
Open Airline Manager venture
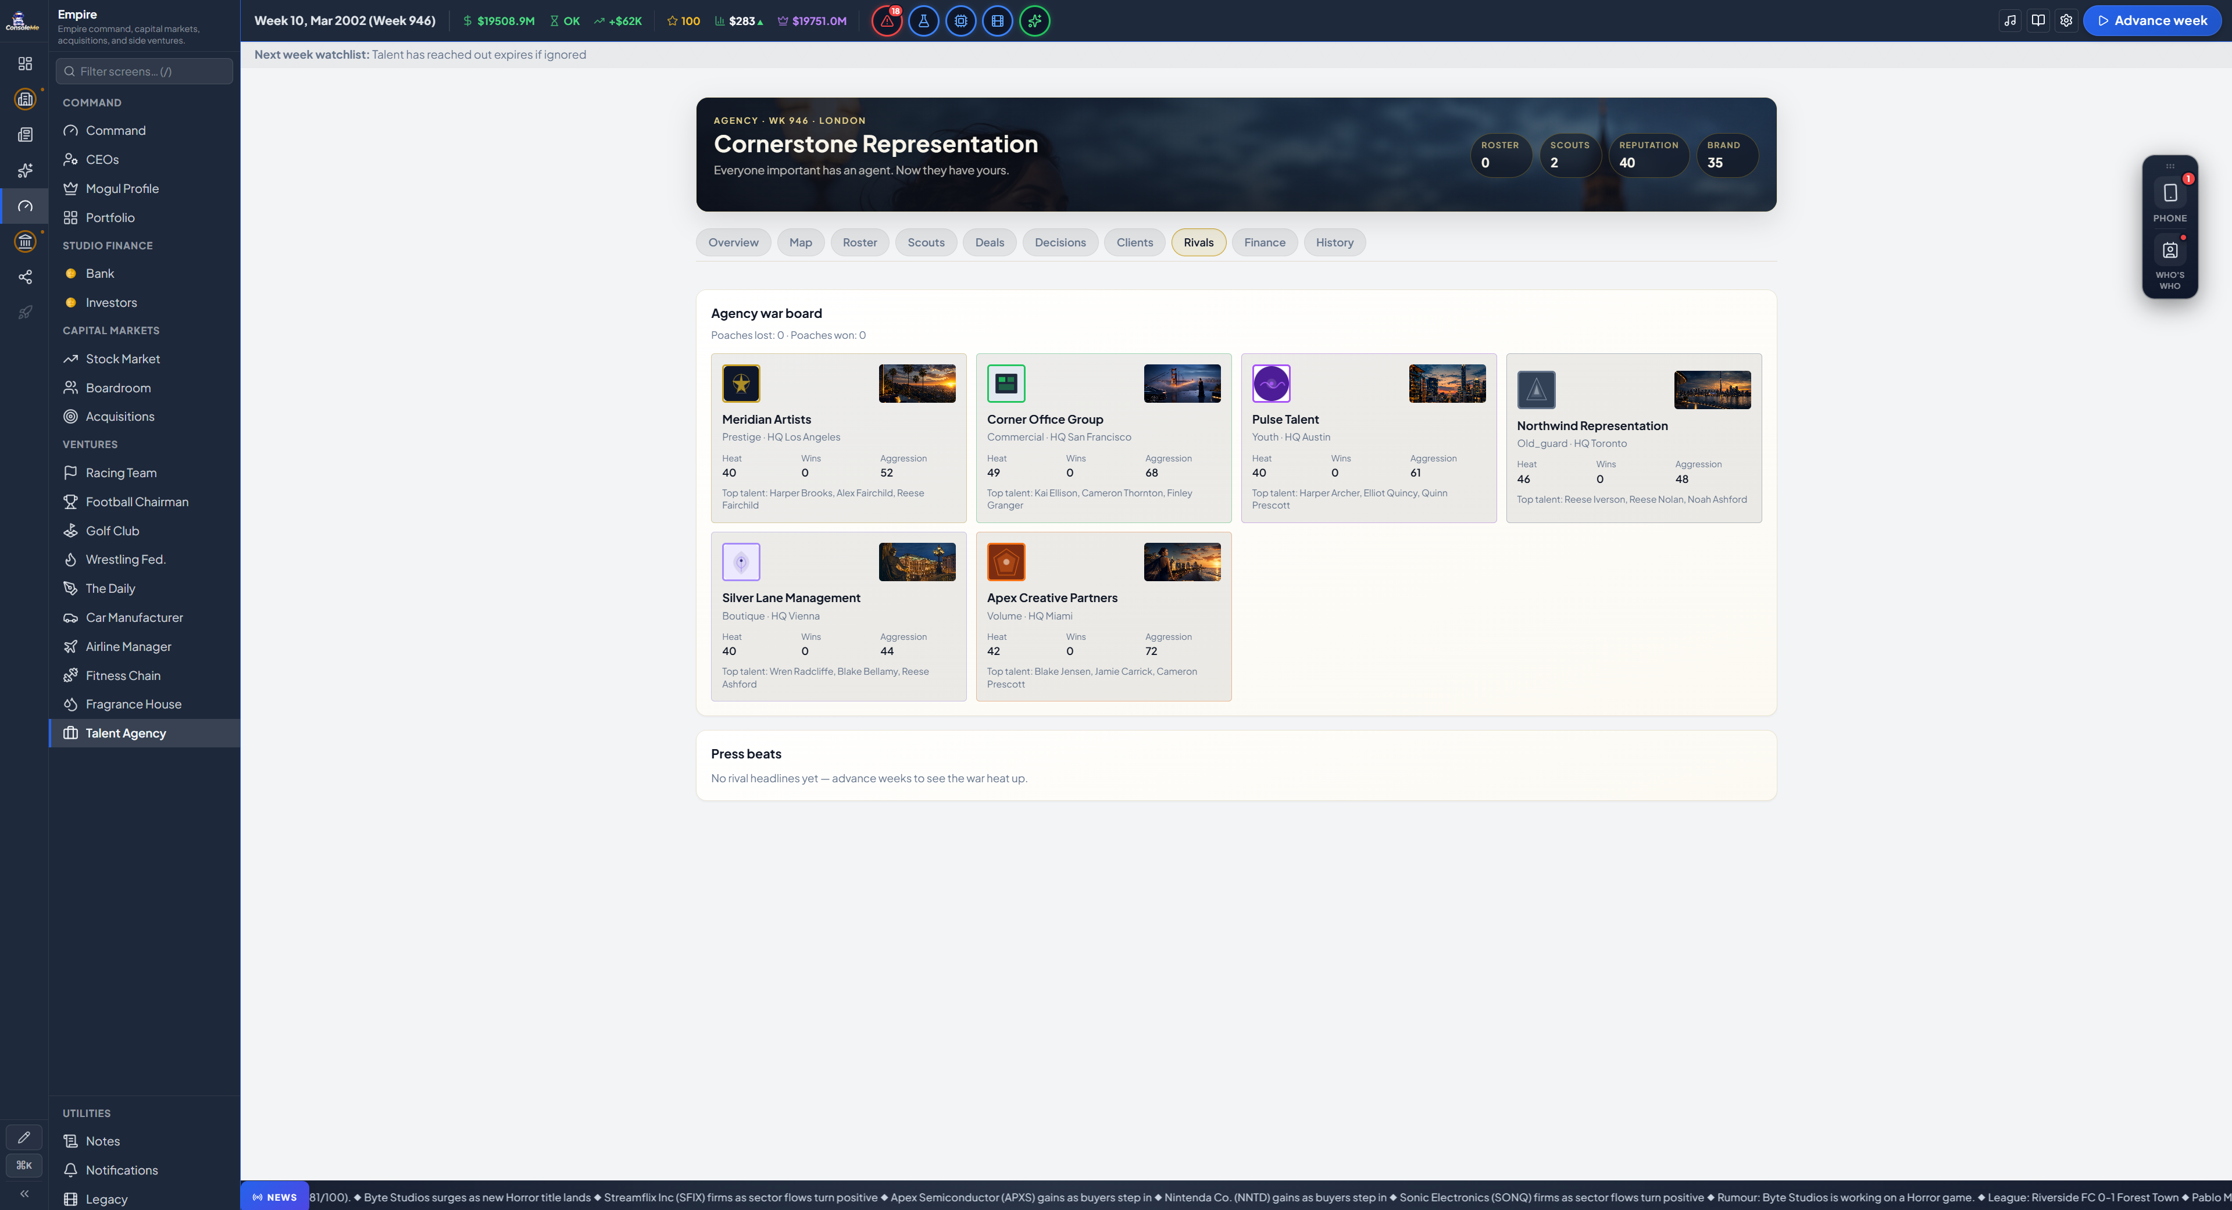coord(144,646)
